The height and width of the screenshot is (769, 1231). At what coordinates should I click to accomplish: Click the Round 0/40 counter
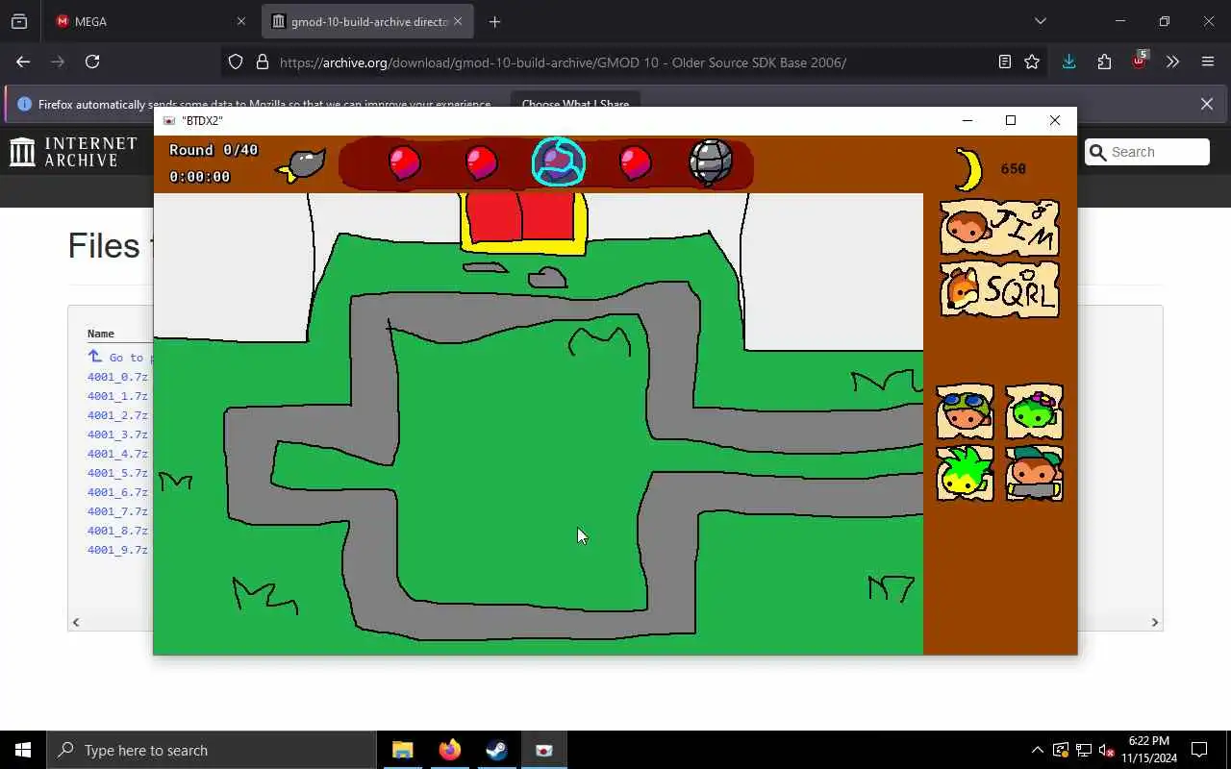tap(214, 150)
